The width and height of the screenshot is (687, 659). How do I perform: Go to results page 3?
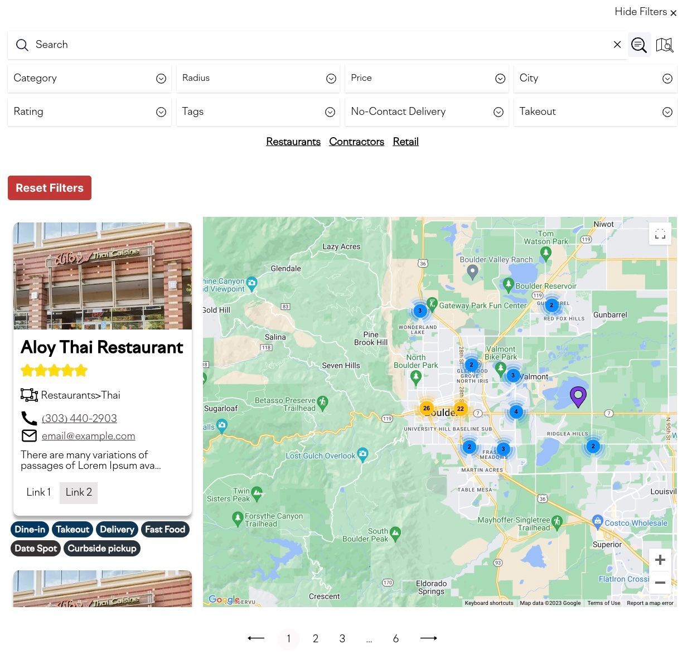(x=342, y=639)
